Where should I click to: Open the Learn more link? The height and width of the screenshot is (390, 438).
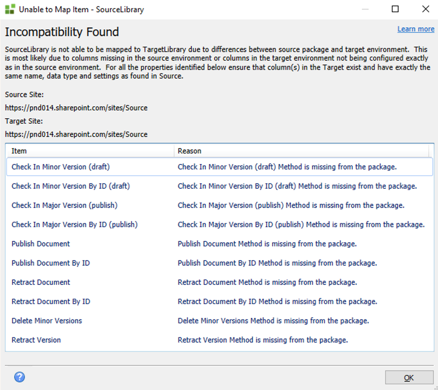(x=416, y=29)
